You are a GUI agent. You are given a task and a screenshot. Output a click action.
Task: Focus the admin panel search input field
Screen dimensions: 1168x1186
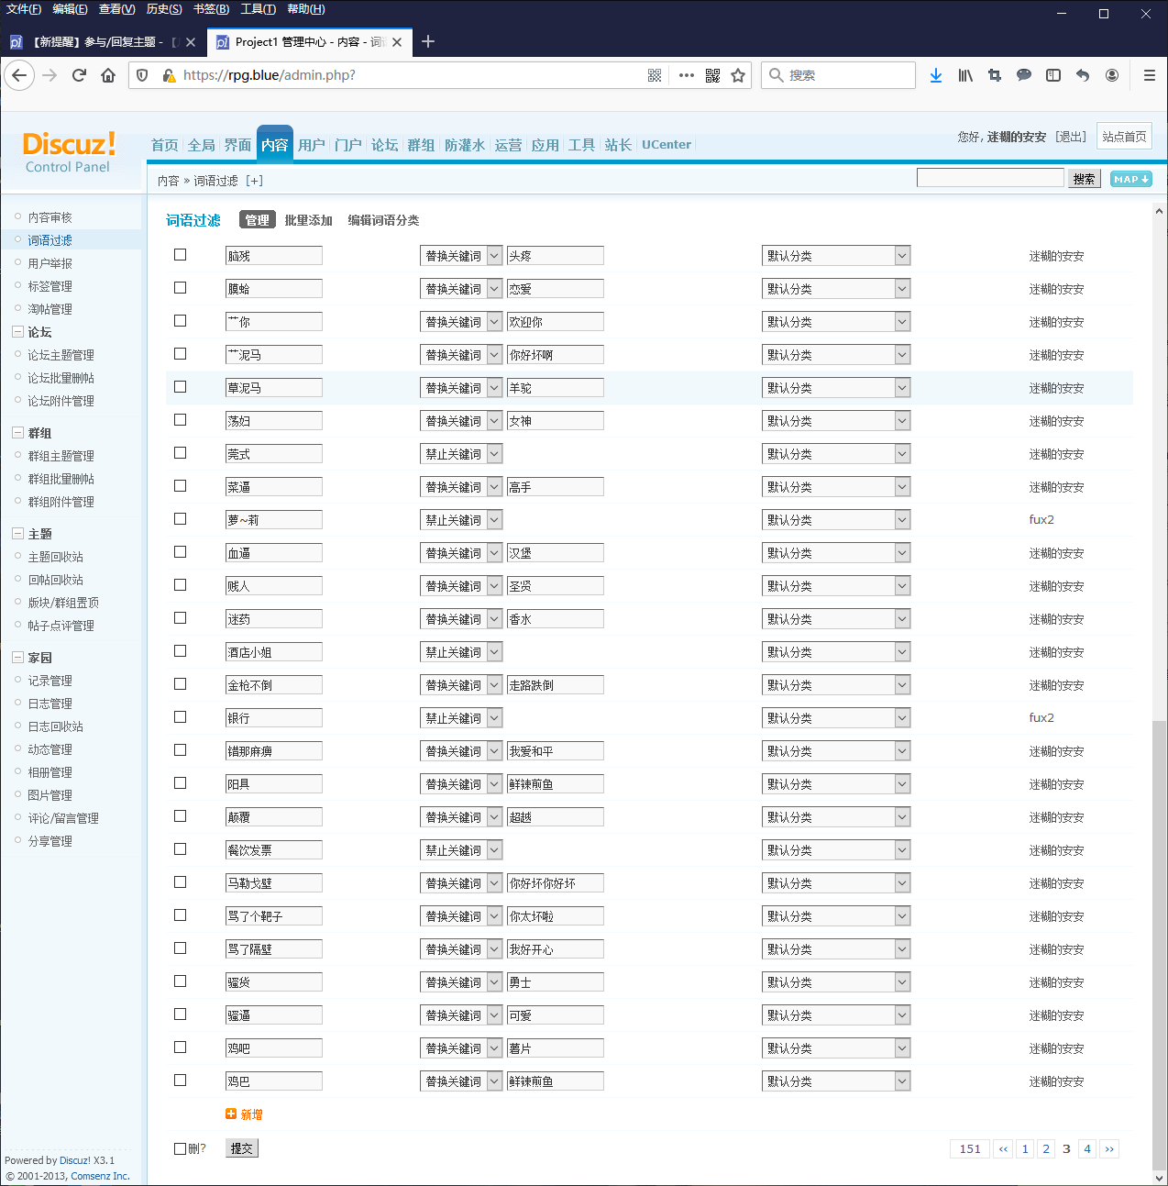click(990, 178)
